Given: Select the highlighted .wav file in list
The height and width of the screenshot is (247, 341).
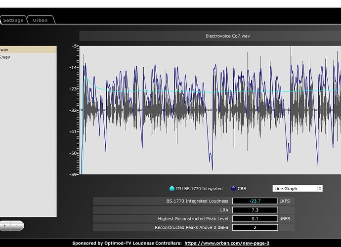Looking at the screenshot, I should click(28, 50).
